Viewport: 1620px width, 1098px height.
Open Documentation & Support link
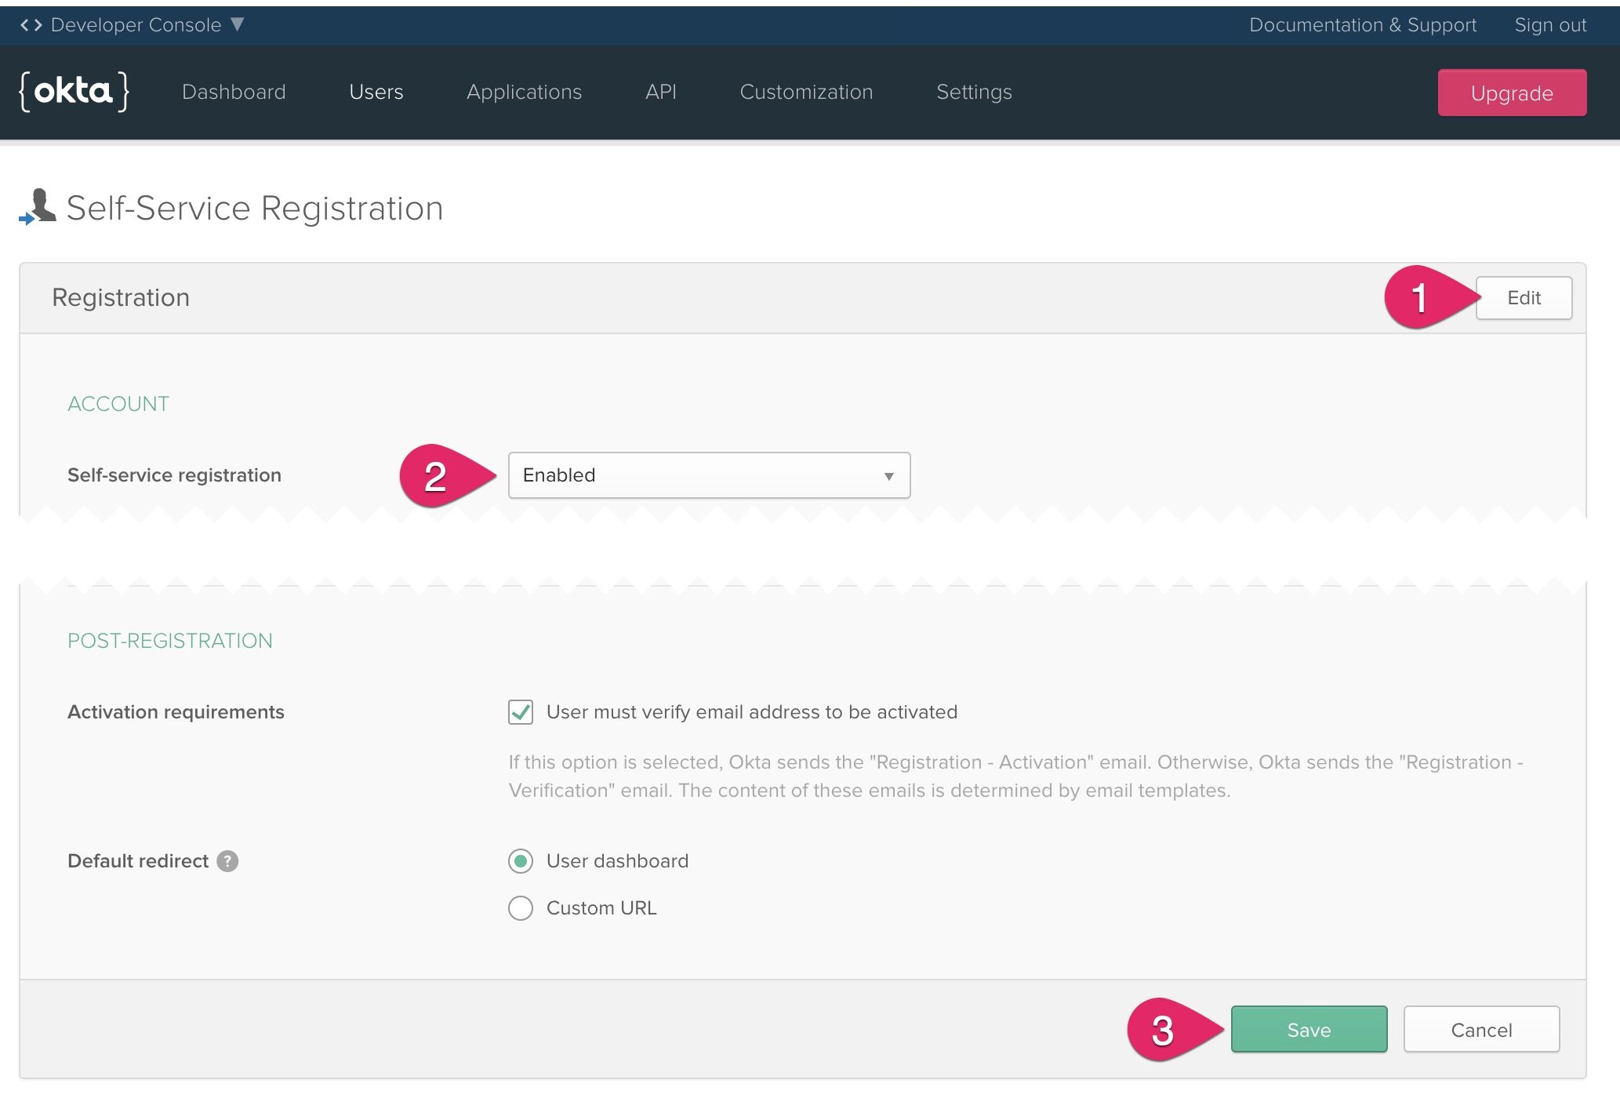tap(1363, 25)
